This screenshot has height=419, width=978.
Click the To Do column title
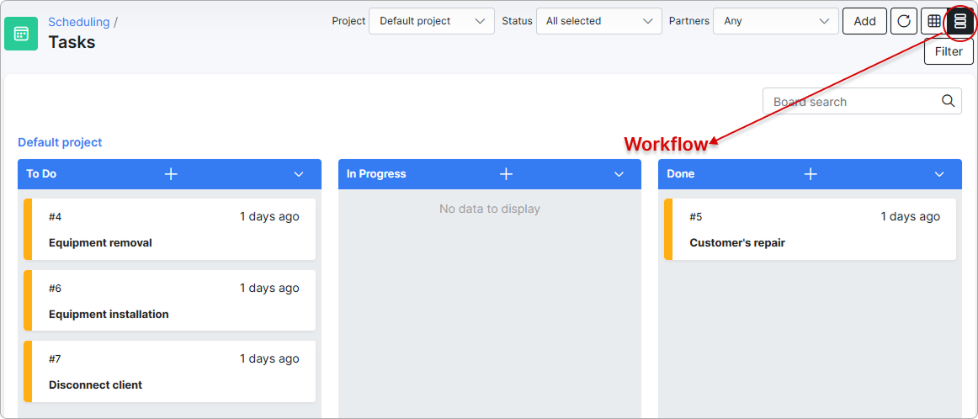[x=41, y=174]
